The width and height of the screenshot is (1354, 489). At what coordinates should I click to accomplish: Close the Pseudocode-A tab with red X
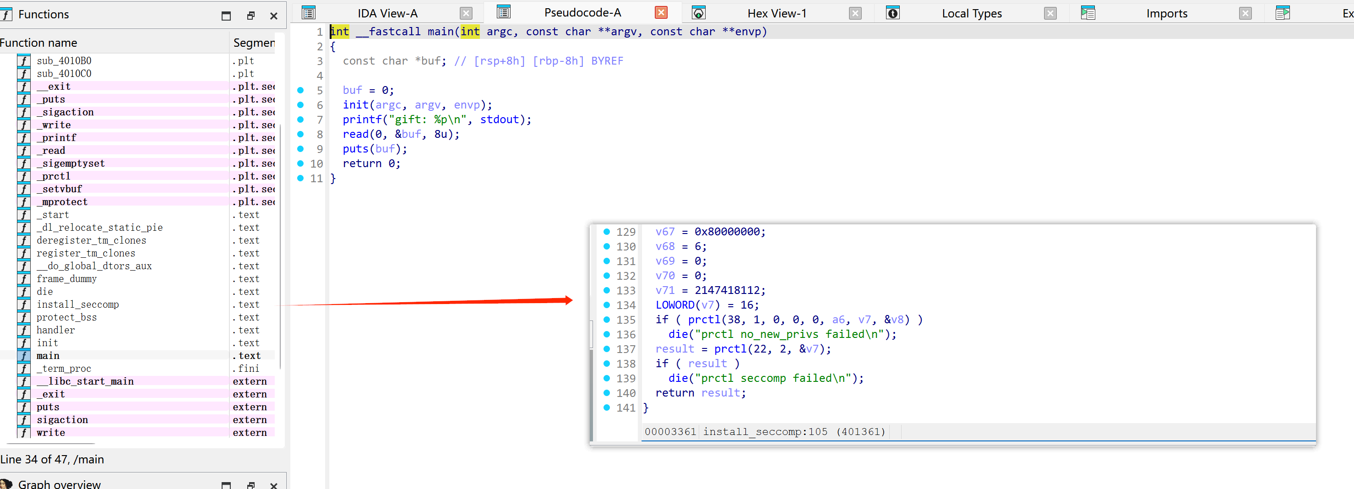coord(661,13)
